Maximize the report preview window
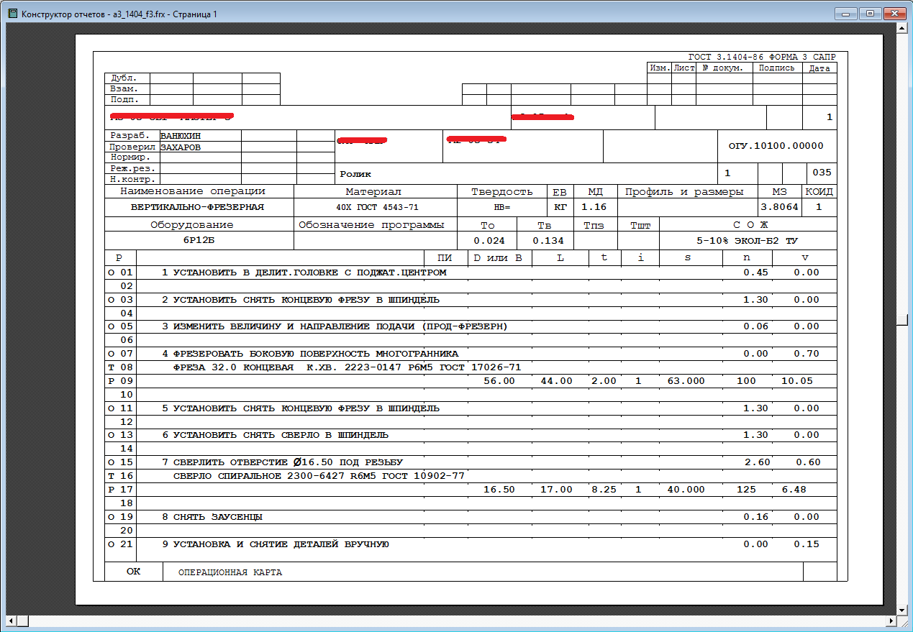The width and height of the screenshot is (913, 632). point(870,12)
